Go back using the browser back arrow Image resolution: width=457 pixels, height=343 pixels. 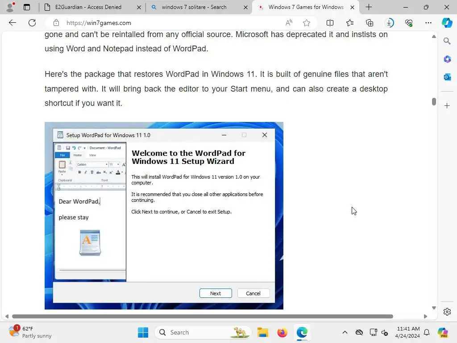pos(12,23)
